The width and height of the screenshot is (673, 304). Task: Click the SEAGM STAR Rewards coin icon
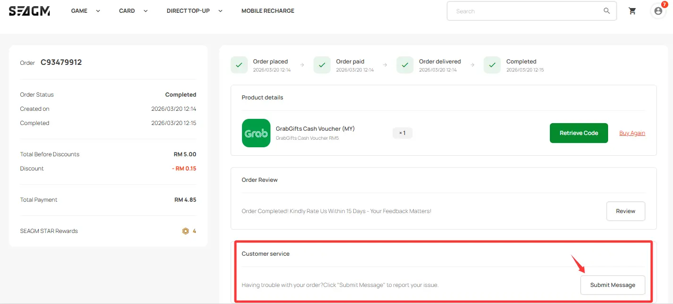coord(186,231)
